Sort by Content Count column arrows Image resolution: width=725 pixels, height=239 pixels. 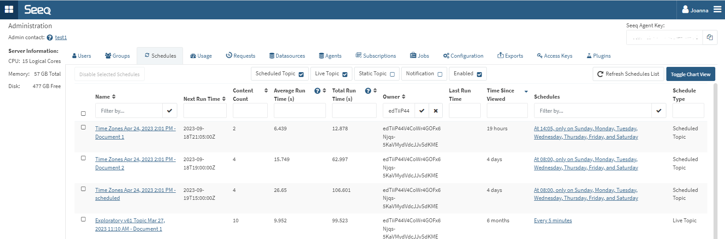[266, 91]
